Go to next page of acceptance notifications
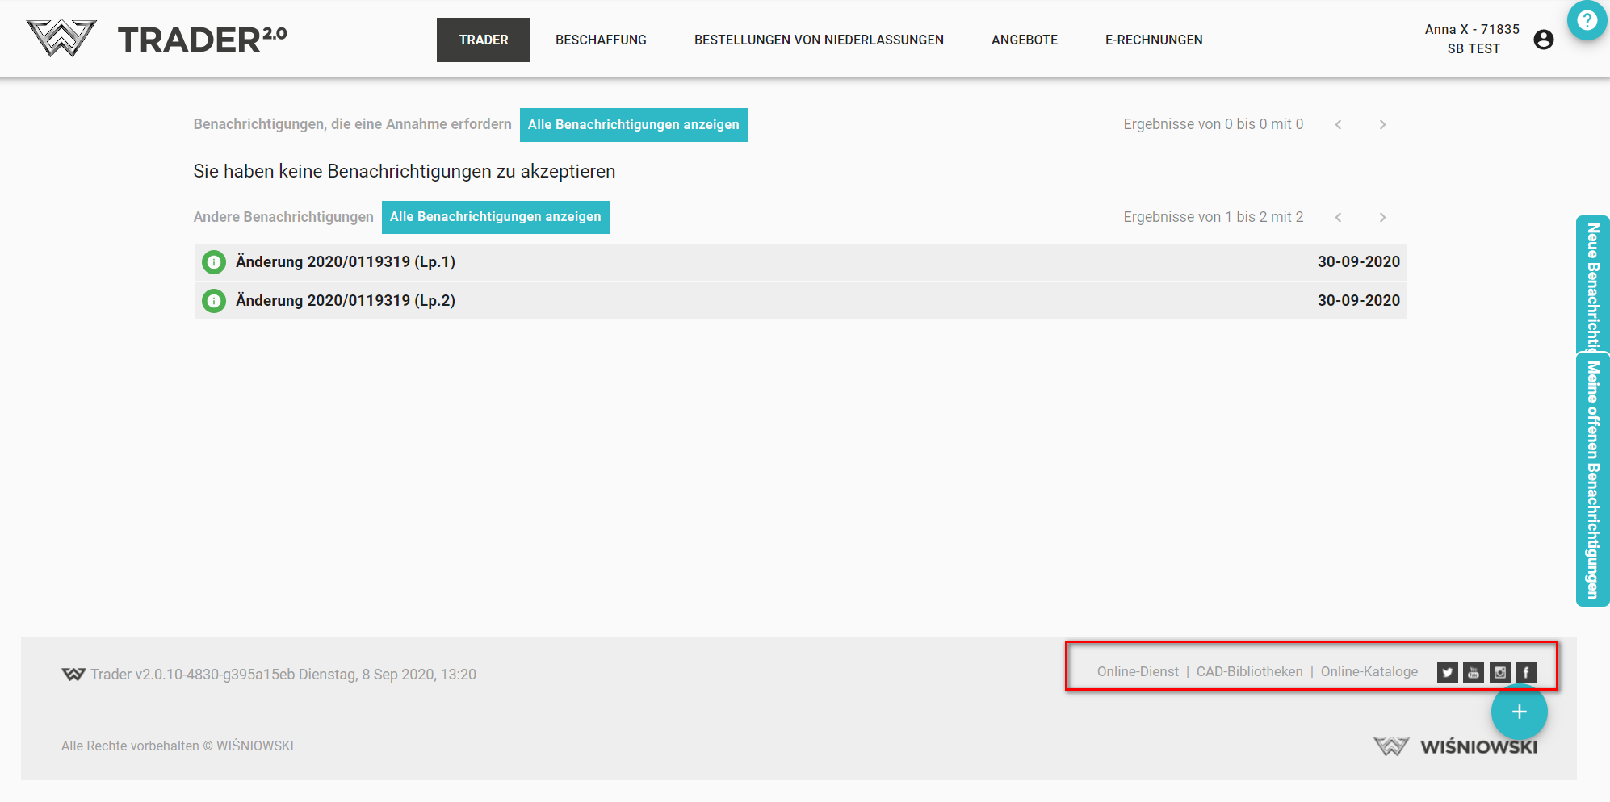The height and width of the screenshot is (802, 1610). [x=1382, y=124]
